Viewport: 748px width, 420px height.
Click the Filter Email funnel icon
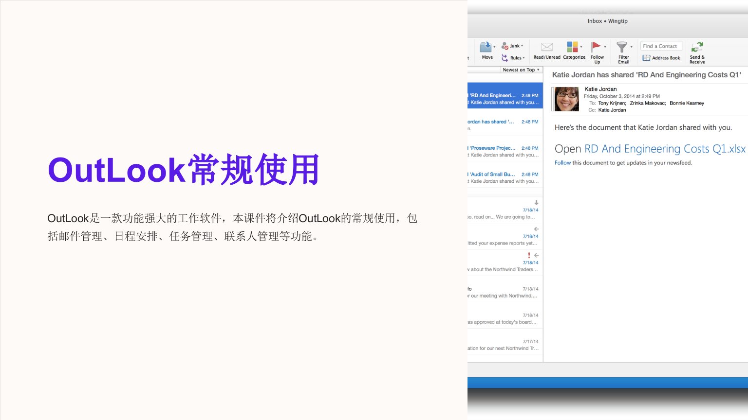pos(622,47)
